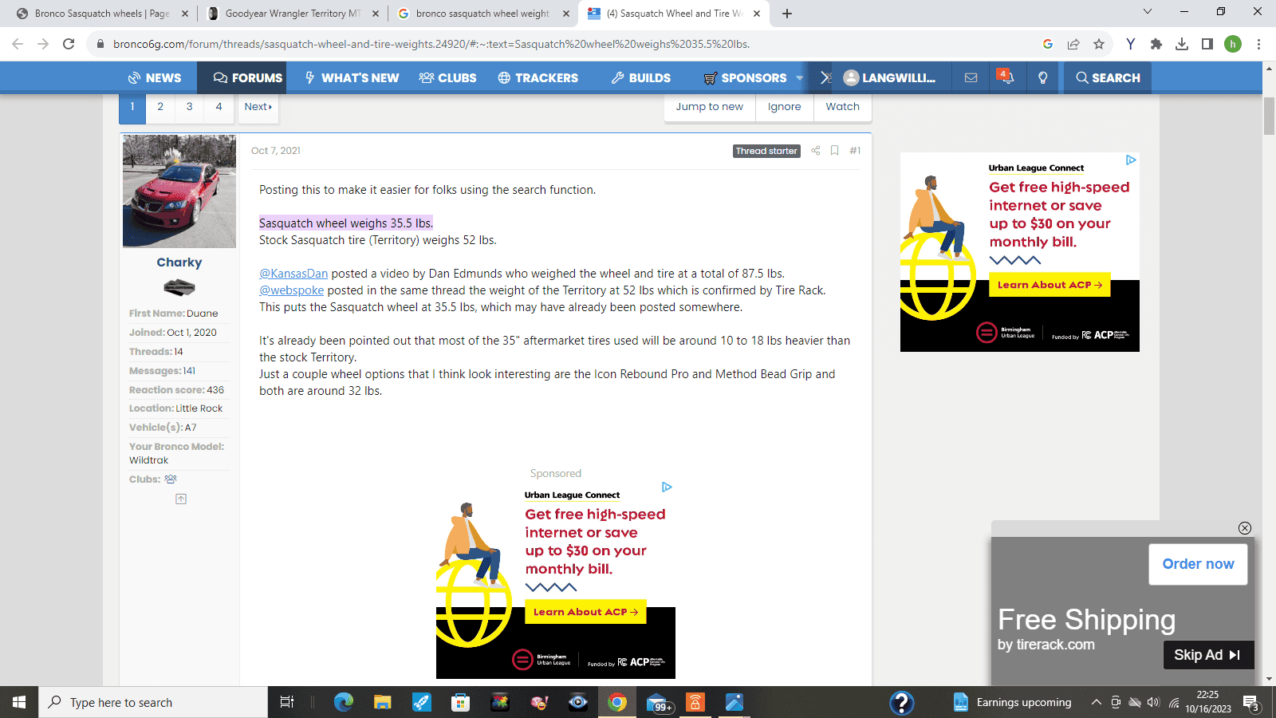
Task: Switch to bronco sasquatch wheel weight tab
Action: [482, 14]
